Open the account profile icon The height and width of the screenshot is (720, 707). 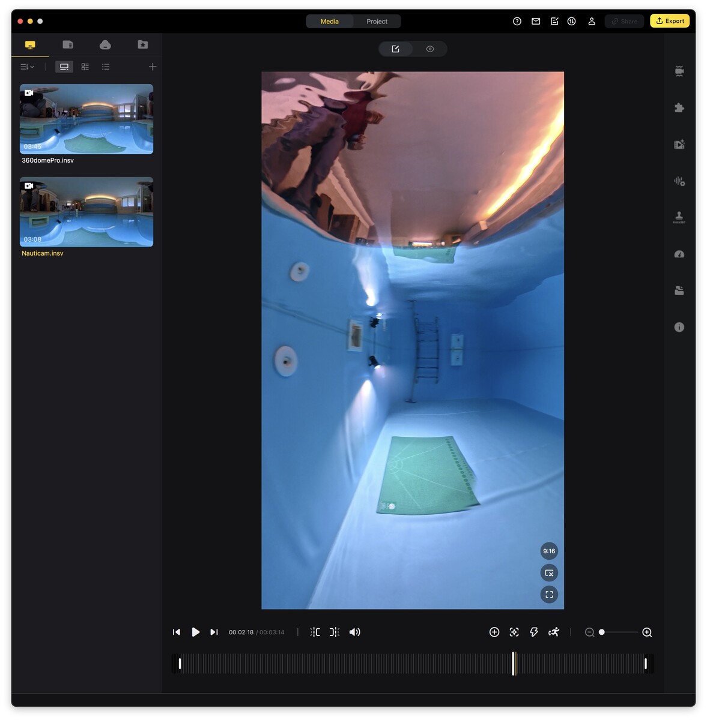coord(592,21)
